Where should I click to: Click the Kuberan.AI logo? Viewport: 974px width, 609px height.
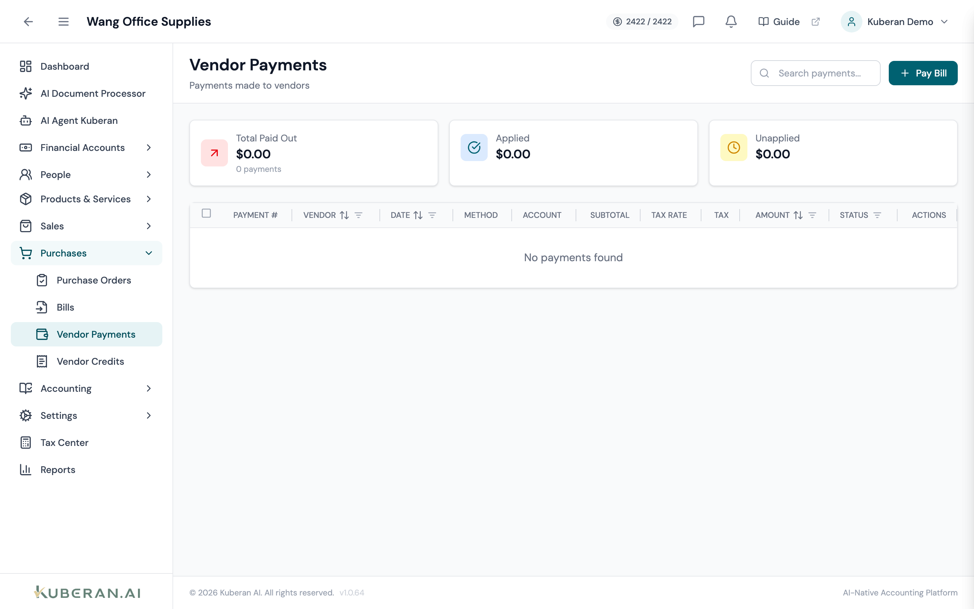click(87, 592)
